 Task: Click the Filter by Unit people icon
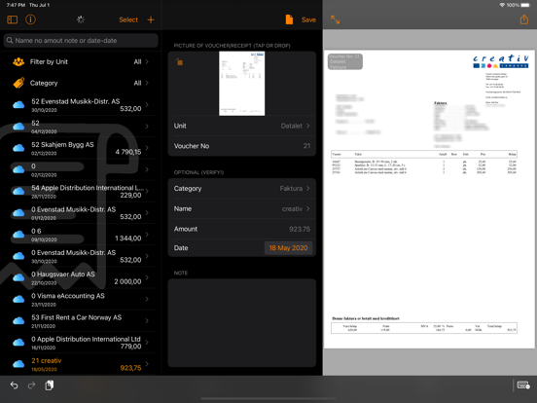pyautogui.click(x=18, y=61)
